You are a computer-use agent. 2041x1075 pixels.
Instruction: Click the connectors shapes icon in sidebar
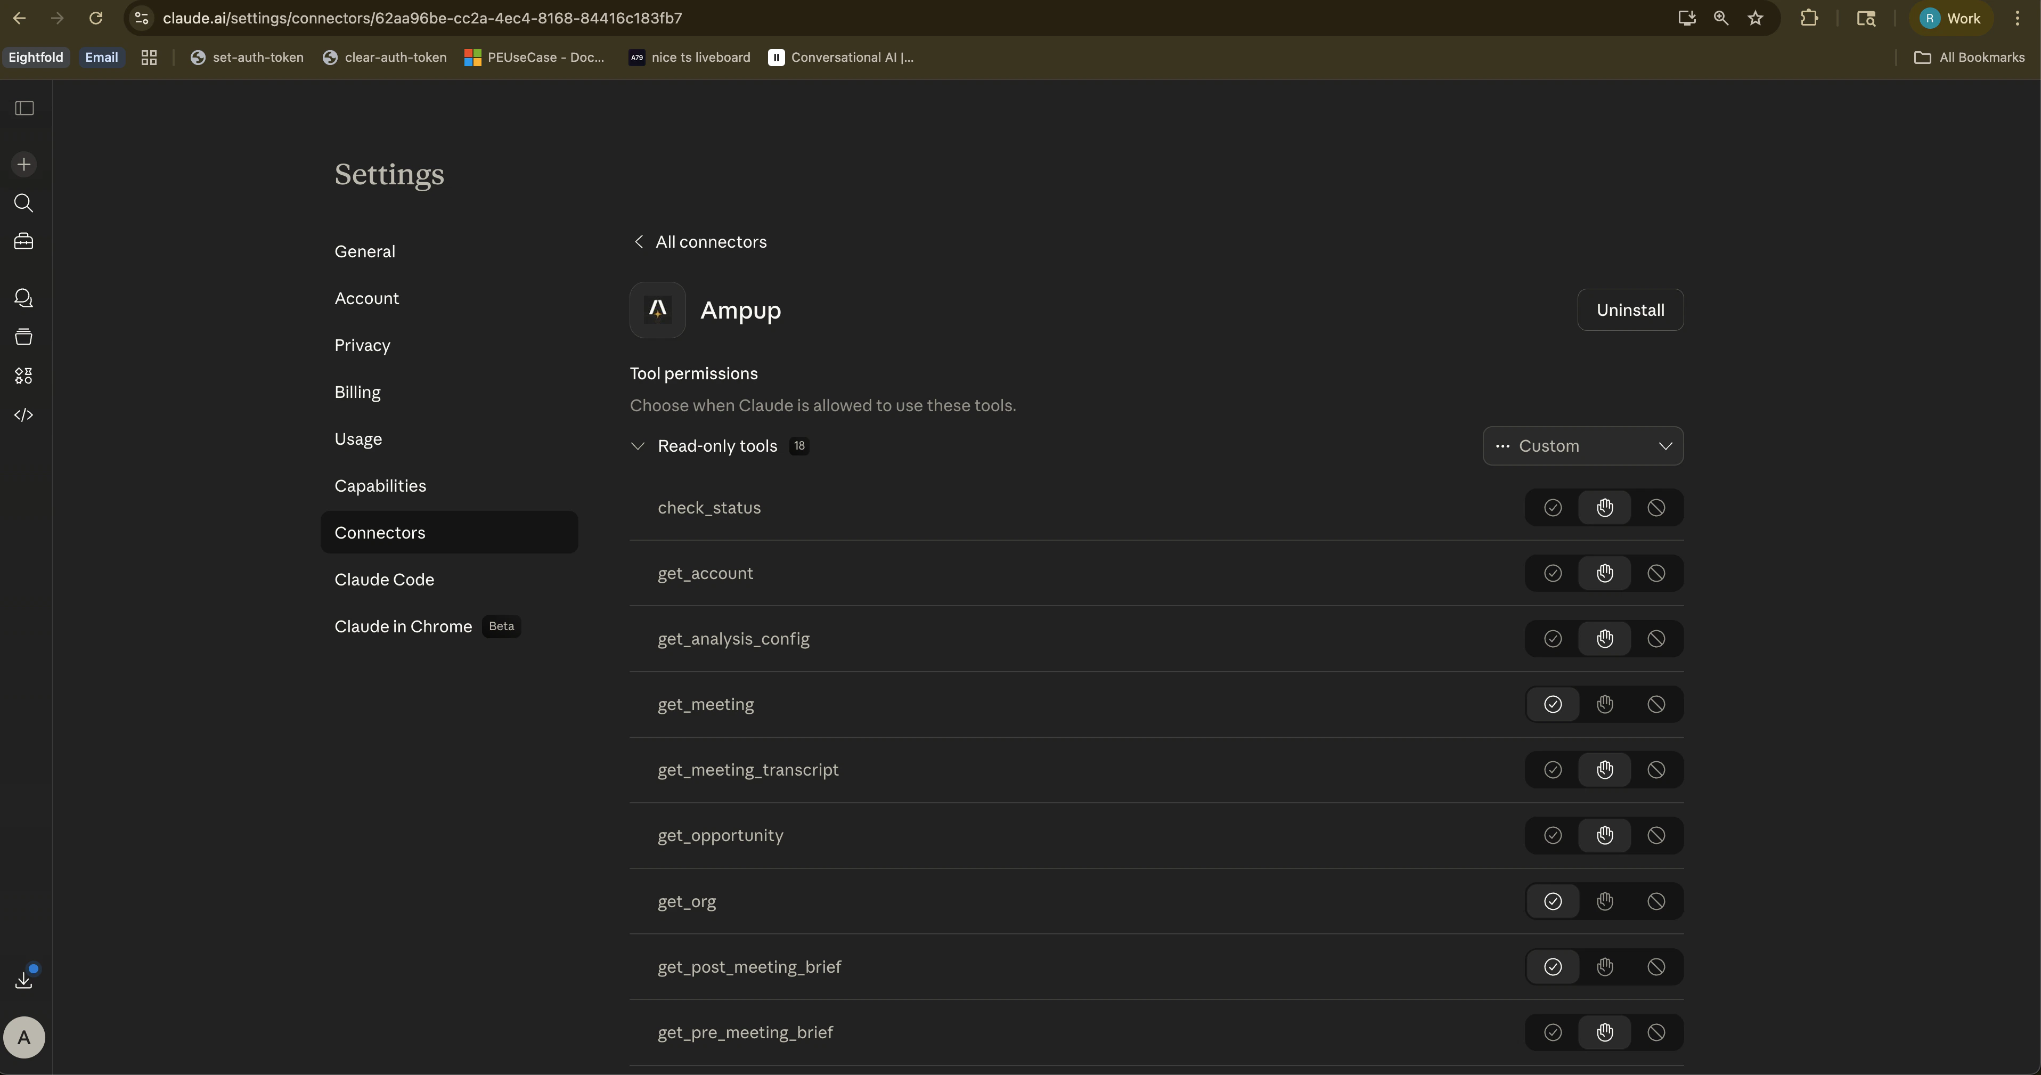(23, 376)
